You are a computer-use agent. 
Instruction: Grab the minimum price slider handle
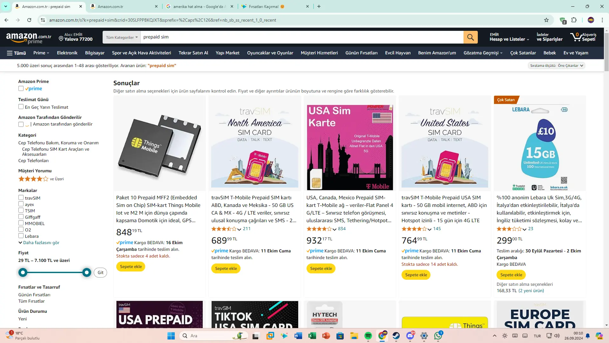23,272
